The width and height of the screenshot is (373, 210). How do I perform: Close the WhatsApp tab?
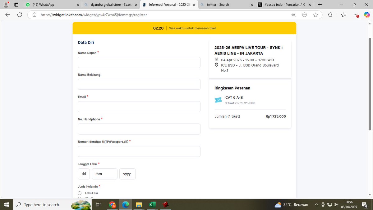[x=78, y=5]
